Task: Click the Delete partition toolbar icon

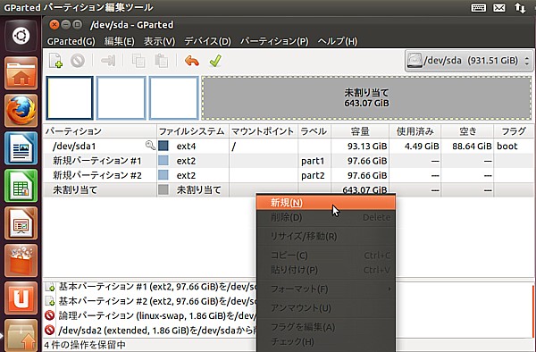Action: point(78,61)
